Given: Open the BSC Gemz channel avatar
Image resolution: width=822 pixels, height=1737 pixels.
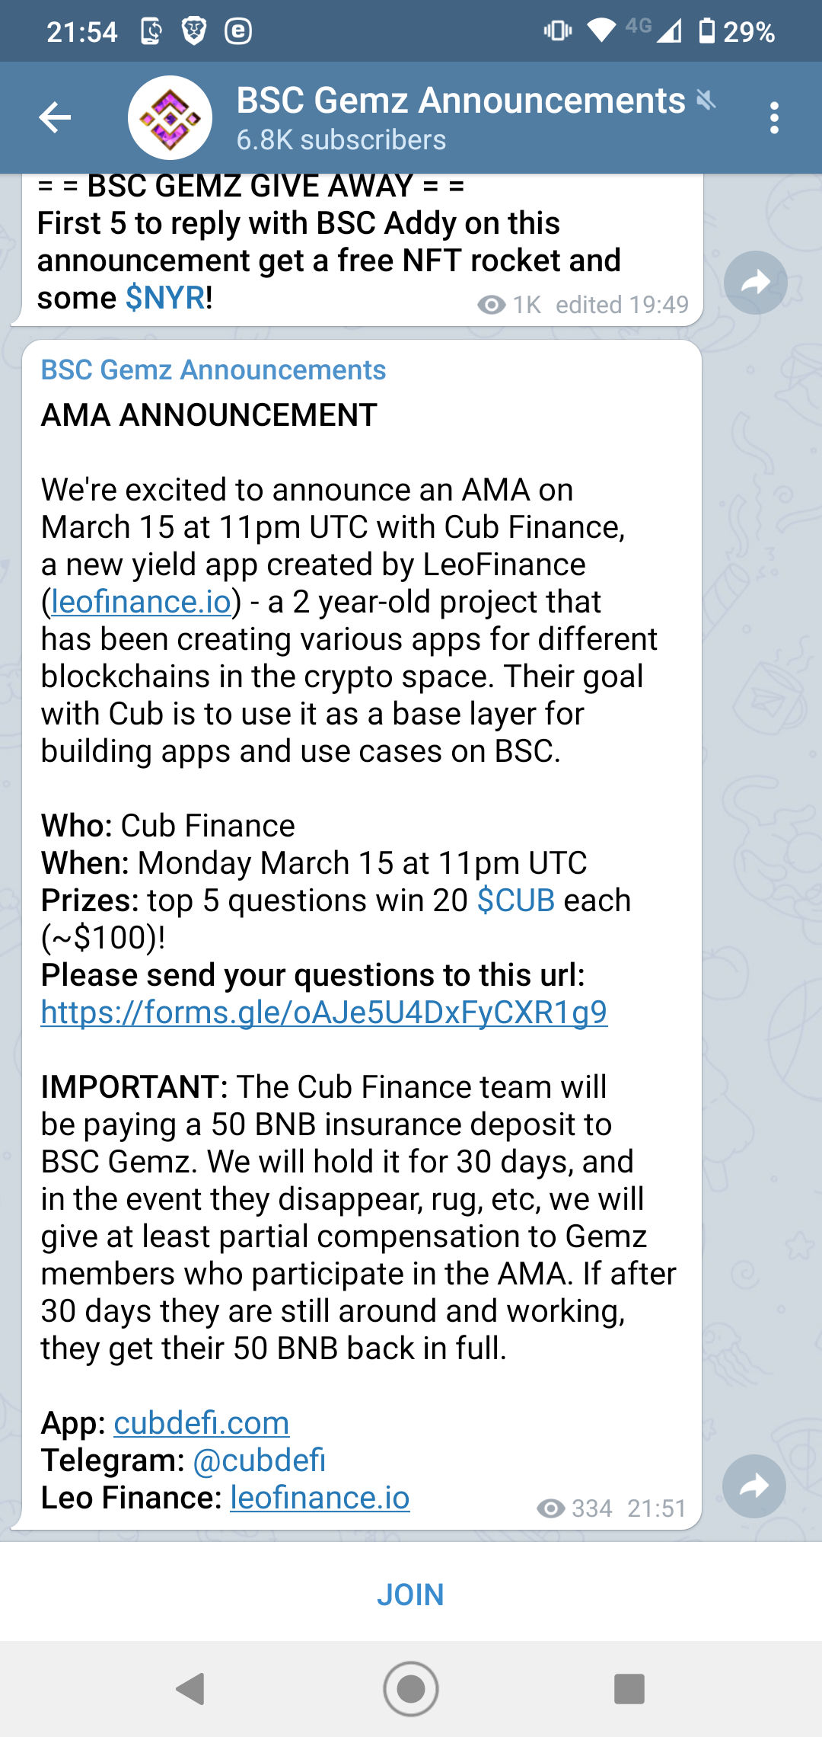Looking at the screenshot, I should [x=170, y=117].
